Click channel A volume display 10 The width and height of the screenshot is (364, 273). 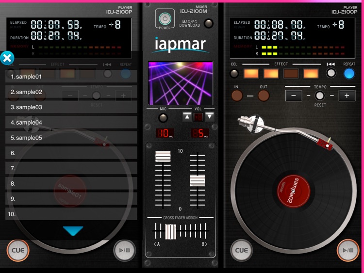[x=165, y=133]
